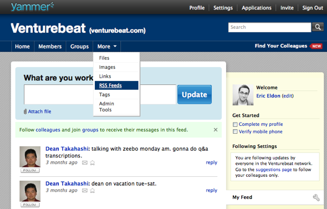Open Settings in top bar

[223, 8]
